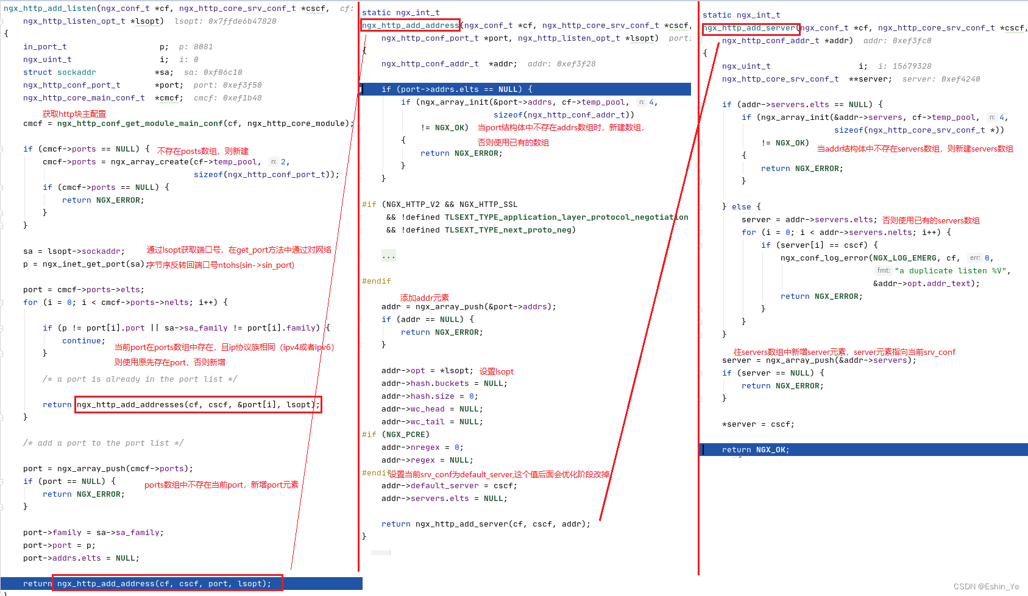Click 'ngx_http_conf_addr_t *addr;' declaration
The height and width of the screenshot is (596, 1028).
(x=449, y=64)
